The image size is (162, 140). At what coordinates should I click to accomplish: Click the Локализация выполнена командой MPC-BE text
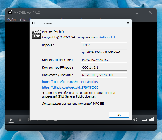point(73,104)
